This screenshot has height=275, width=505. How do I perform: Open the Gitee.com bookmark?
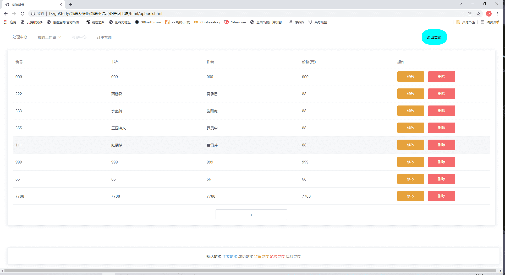coord(235,22)
